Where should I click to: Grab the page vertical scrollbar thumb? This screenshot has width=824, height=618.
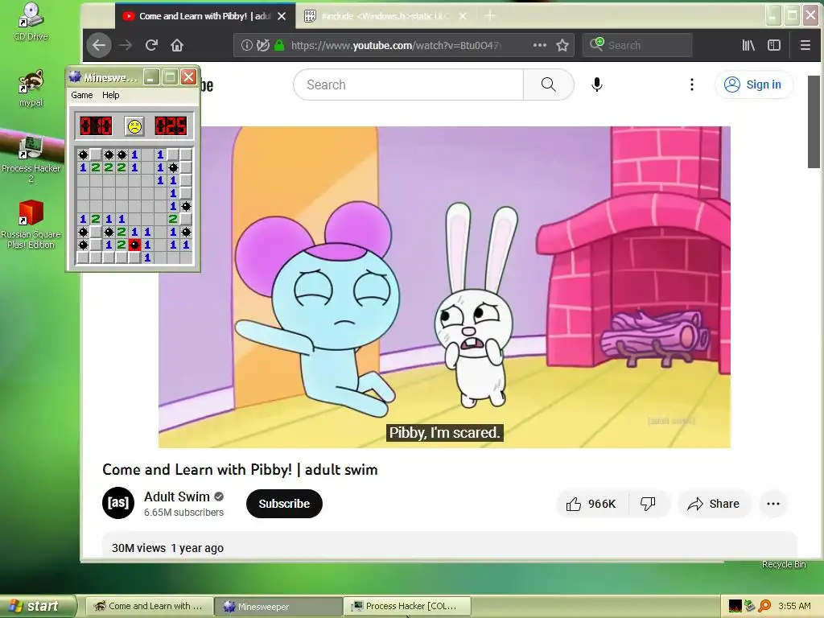tap(814, 122)
